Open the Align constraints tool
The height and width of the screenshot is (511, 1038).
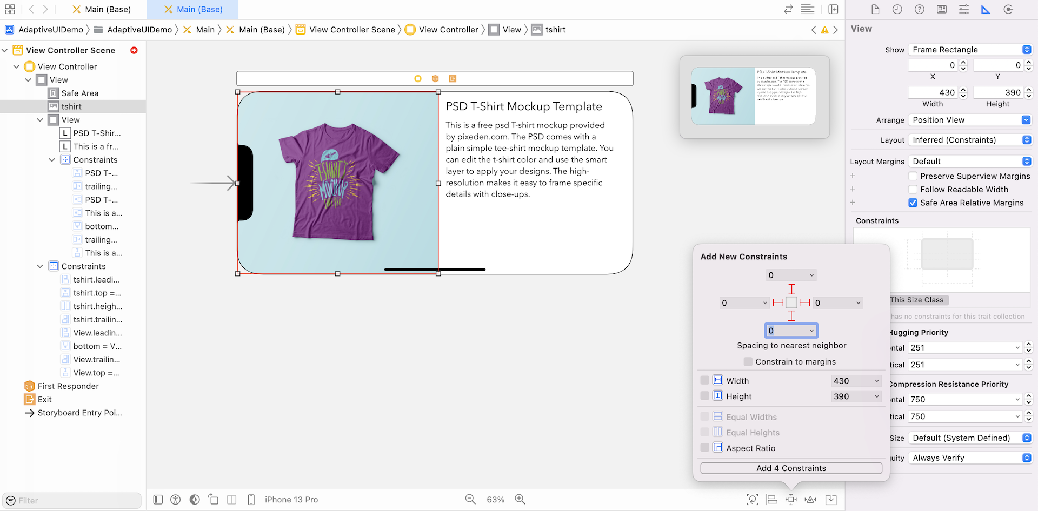click(771, 500)
